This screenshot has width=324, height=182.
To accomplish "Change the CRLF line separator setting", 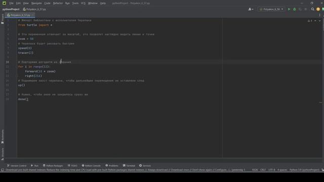I will click(263, 170).
